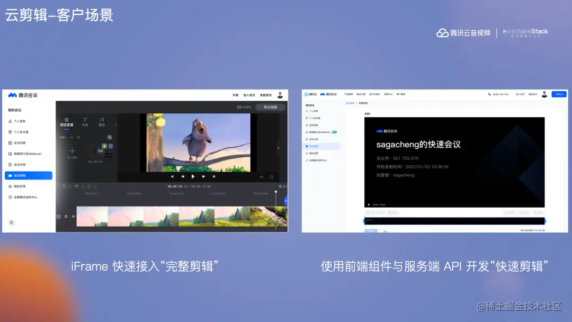Click the 导出视频 export button
This screenshot has height=322, width=572.
tap(270, 107)
